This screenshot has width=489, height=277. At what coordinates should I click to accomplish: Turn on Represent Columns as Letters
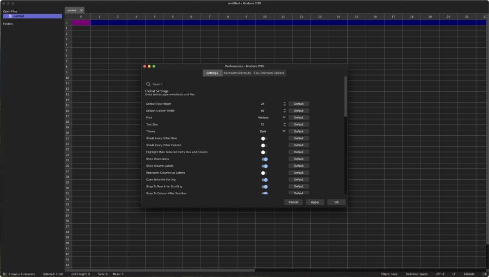[264, 173]
